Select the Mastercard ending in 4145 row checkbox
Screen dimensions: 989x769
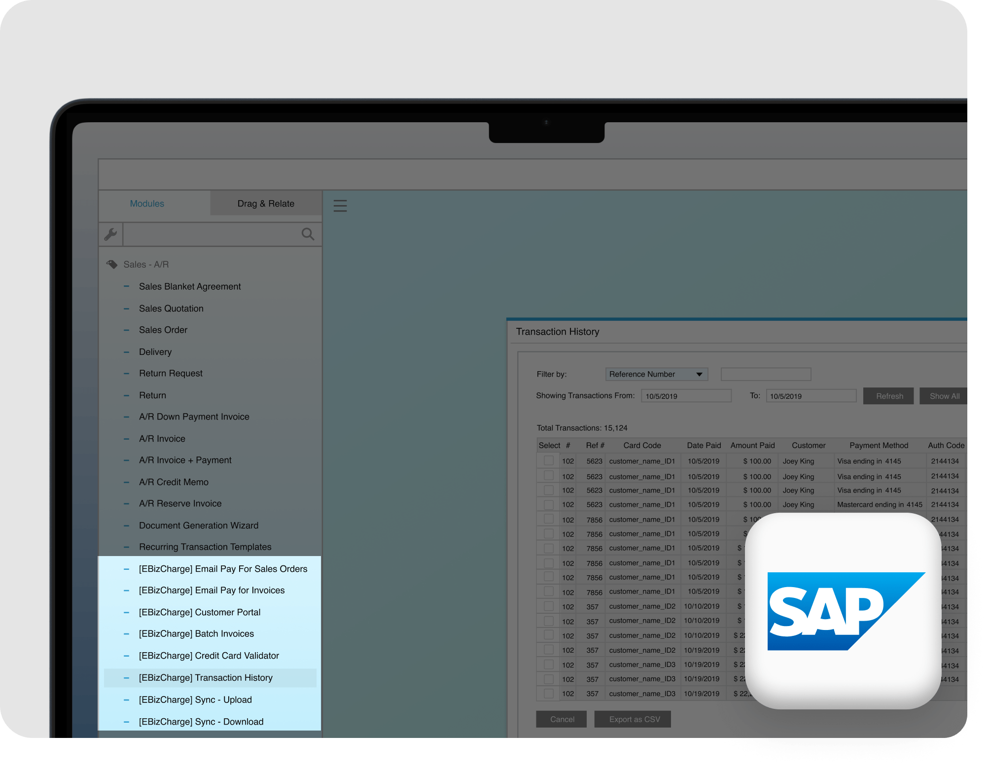(x=548, y=505)
